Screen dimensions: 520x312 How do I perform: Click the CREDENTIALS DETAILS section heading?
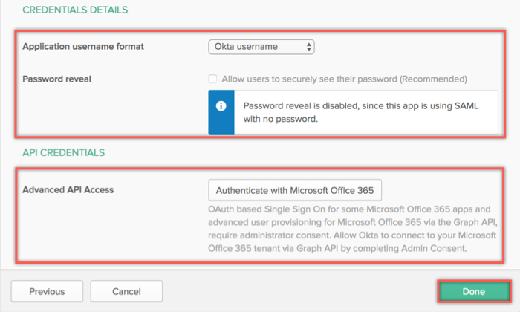75,10
